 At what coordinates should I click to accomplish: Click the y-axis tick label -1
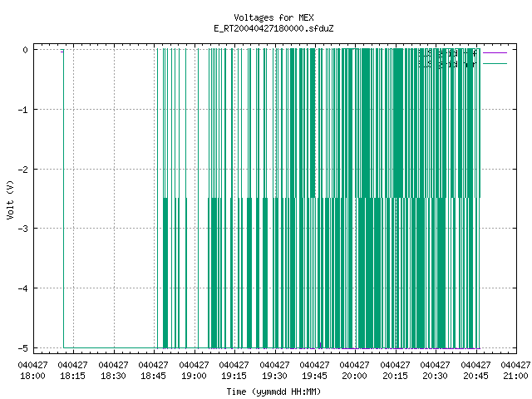pyautogui.click(x=23, y=110)
